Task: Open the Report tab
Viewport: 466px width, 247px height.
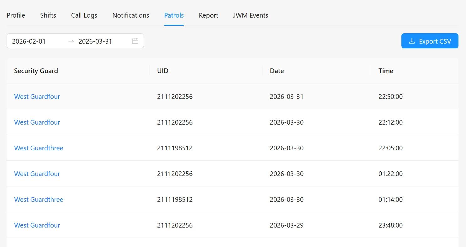Action: 209,15
